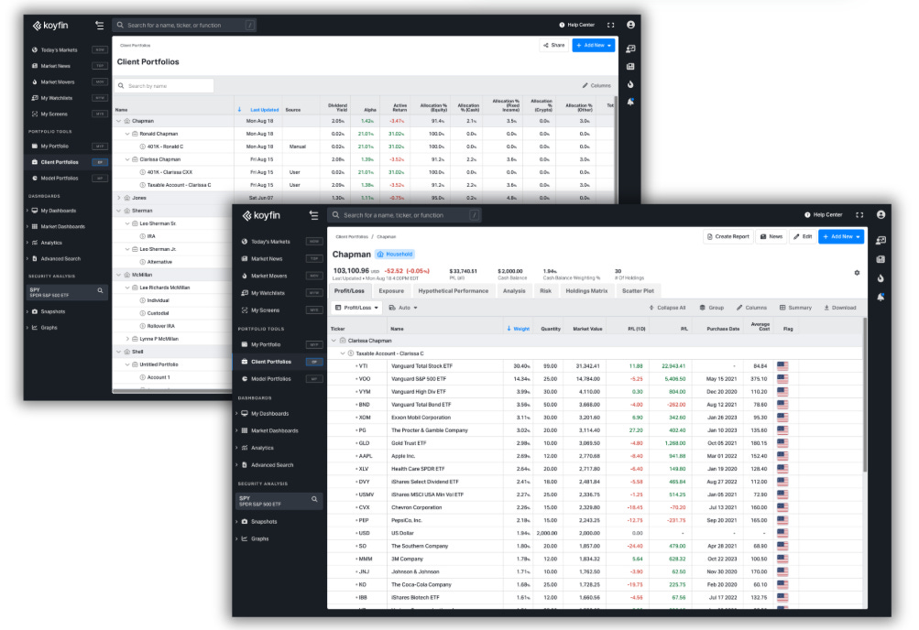Image resolution: width=919 pixels, height=630 pixels.
Task: Open the flame icon in the back window's right rail
Action: [x=630, y=84]
